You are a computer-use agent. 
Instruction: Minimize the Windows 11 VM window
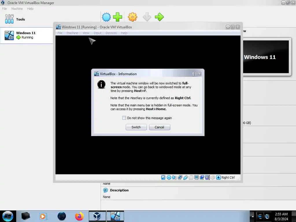(228, 27)
